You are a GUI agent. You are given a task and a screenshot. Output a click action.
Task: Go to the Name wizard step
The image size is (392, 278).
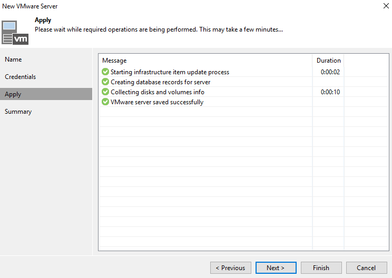pos(46,59)
